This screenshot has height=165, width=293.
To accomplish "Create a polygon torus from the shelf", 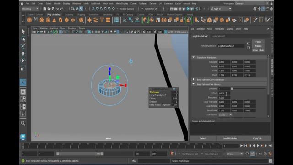I will click(x=60, y=20).
